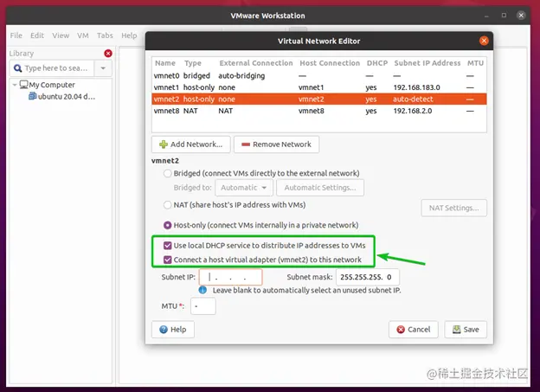Click the Add Network button
This screenshot has height=392, width=540.
[191, 145]
